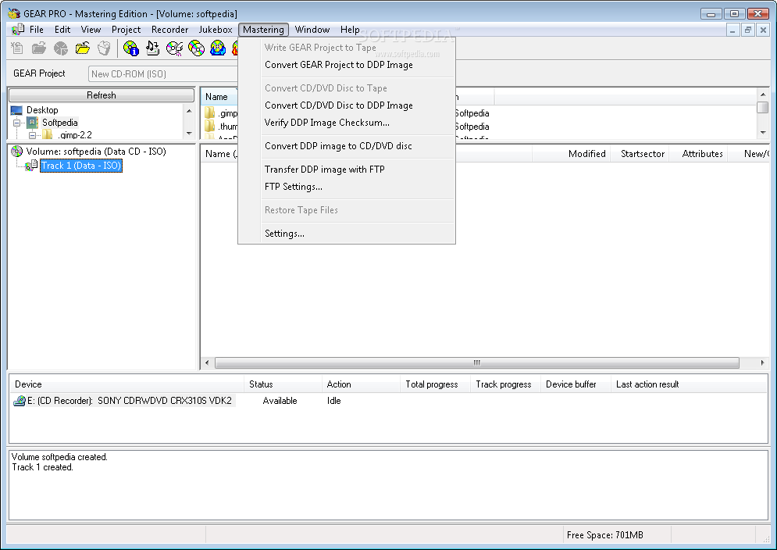Select Desktop in the folder tree
777x550 pixels.
click(42, 110)
